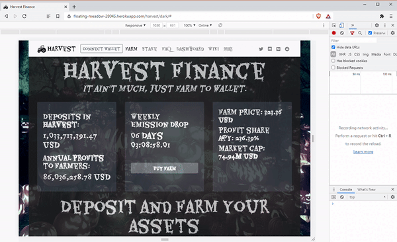Follow the Learn more link in the Network panel

(363, 151)
